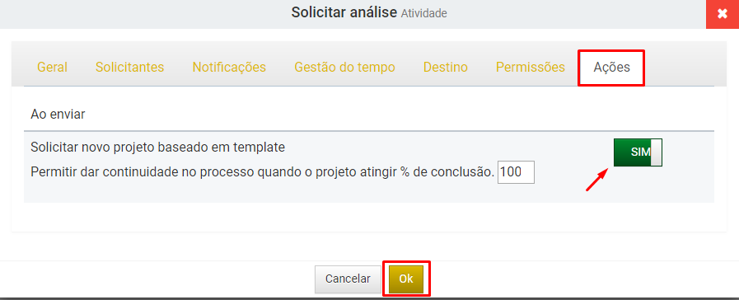Click the Solicitar novo projeto baseado em template label

(x=158, y=148)
